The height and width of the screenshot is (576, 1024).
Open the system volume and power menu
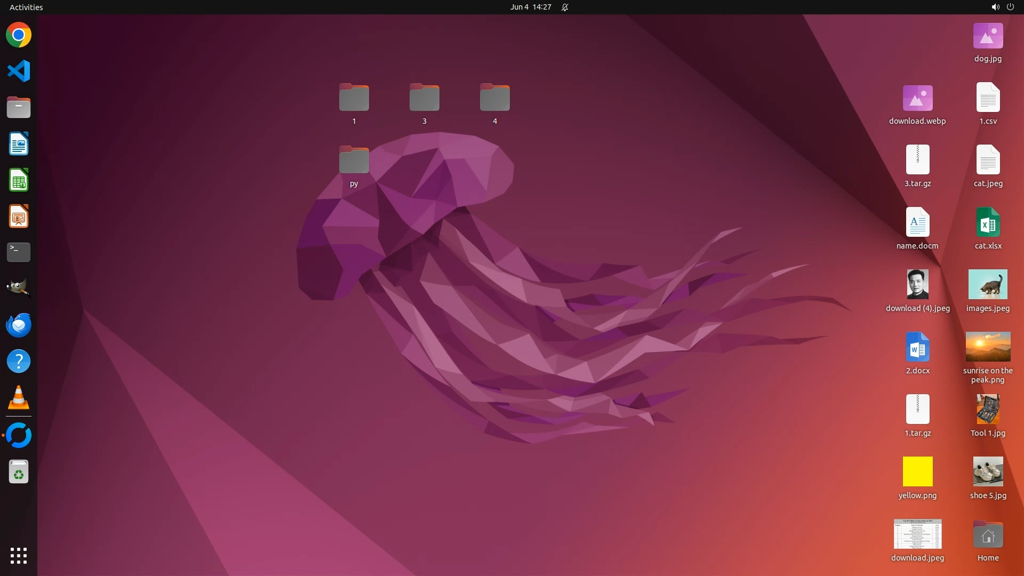click(x=1002, y=7)
